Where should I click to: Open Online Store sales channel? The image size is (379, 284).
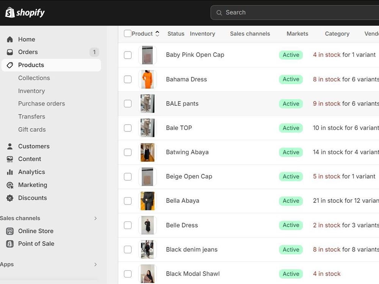tap(36, 231)
